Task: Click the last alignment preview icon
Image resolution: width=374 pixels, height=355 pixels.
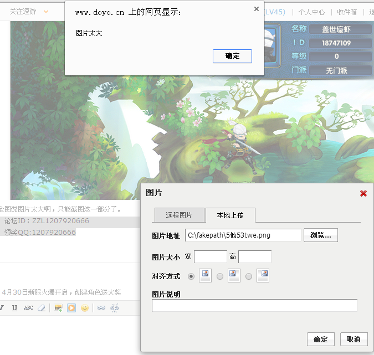Action: coord(263,276)
